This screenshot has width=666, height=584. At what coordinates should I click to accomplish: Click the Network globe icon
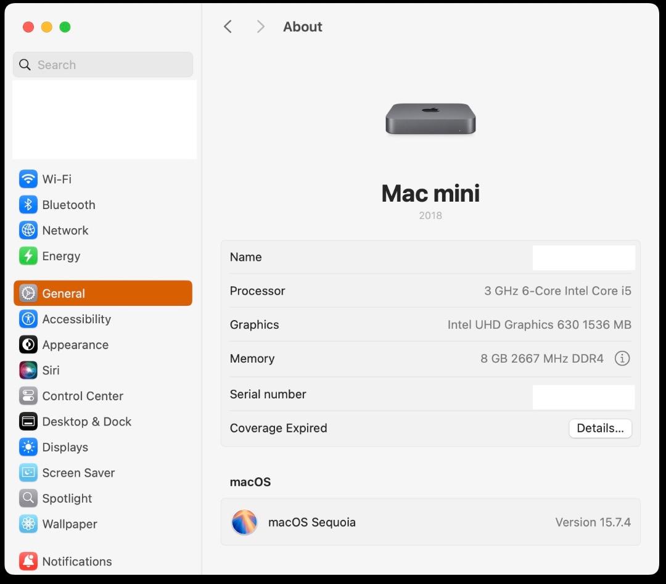tap(28, 230)
